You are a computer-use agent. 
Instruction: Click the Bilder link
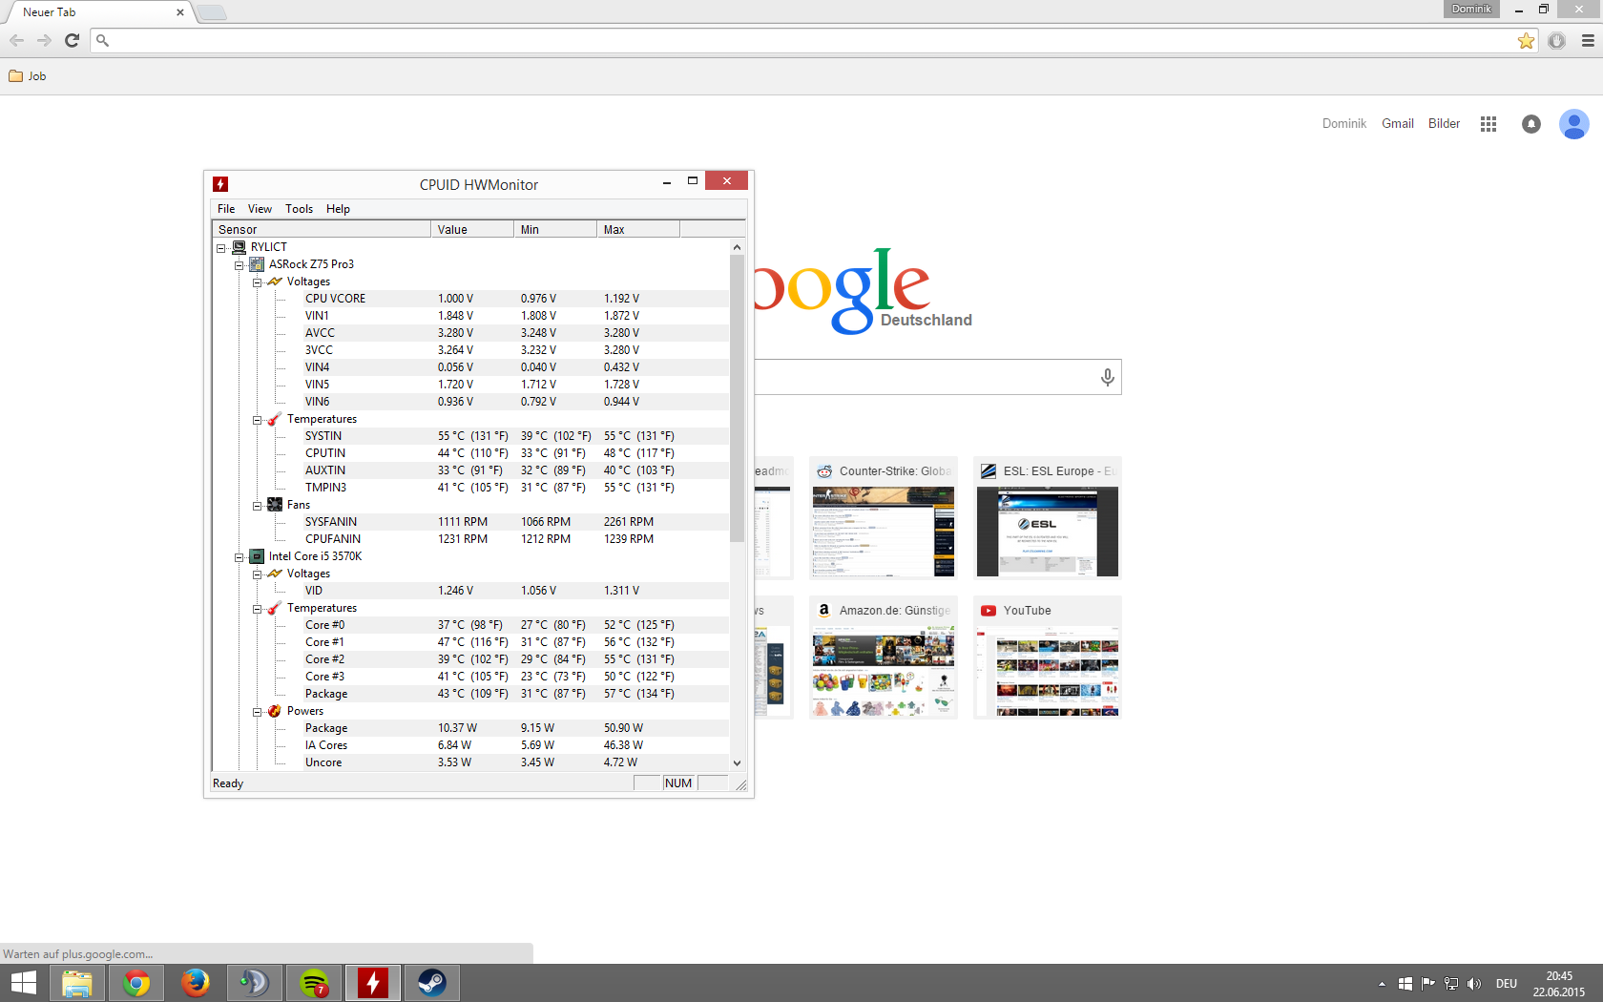(x=1444, y=124)
